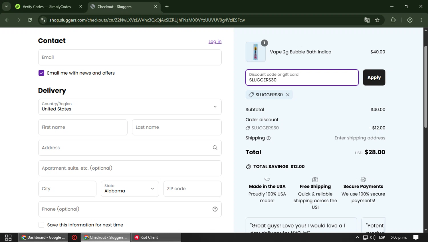Click the Total Savings tag icon
The height and width of the screenshot is (242, 428).
pos(249,167)
